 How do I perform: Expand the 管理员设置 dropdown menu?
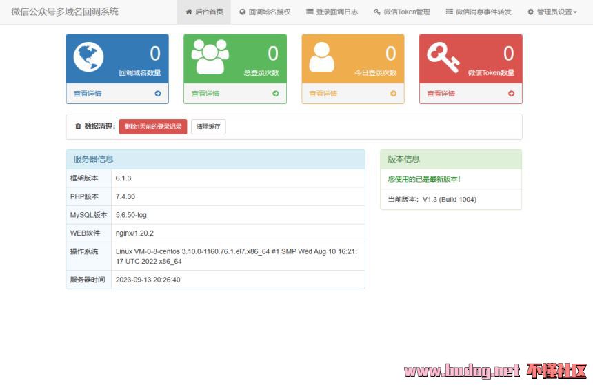552,12
